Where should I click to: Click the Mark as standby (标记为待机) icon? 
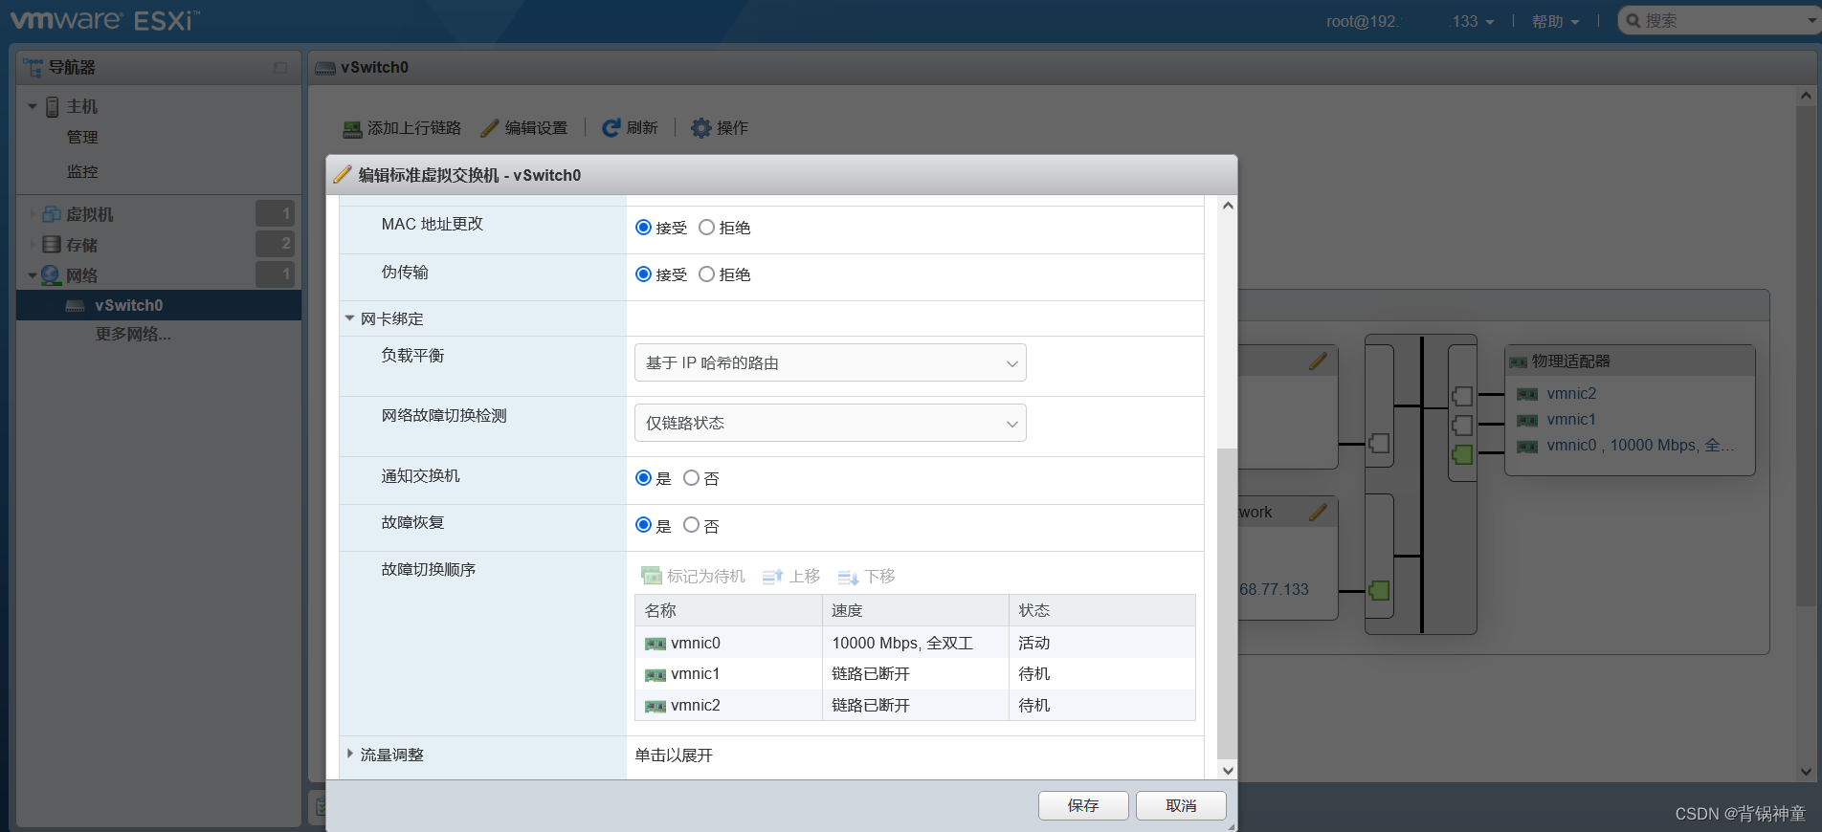pyautogui.click(x=652, y=576)
